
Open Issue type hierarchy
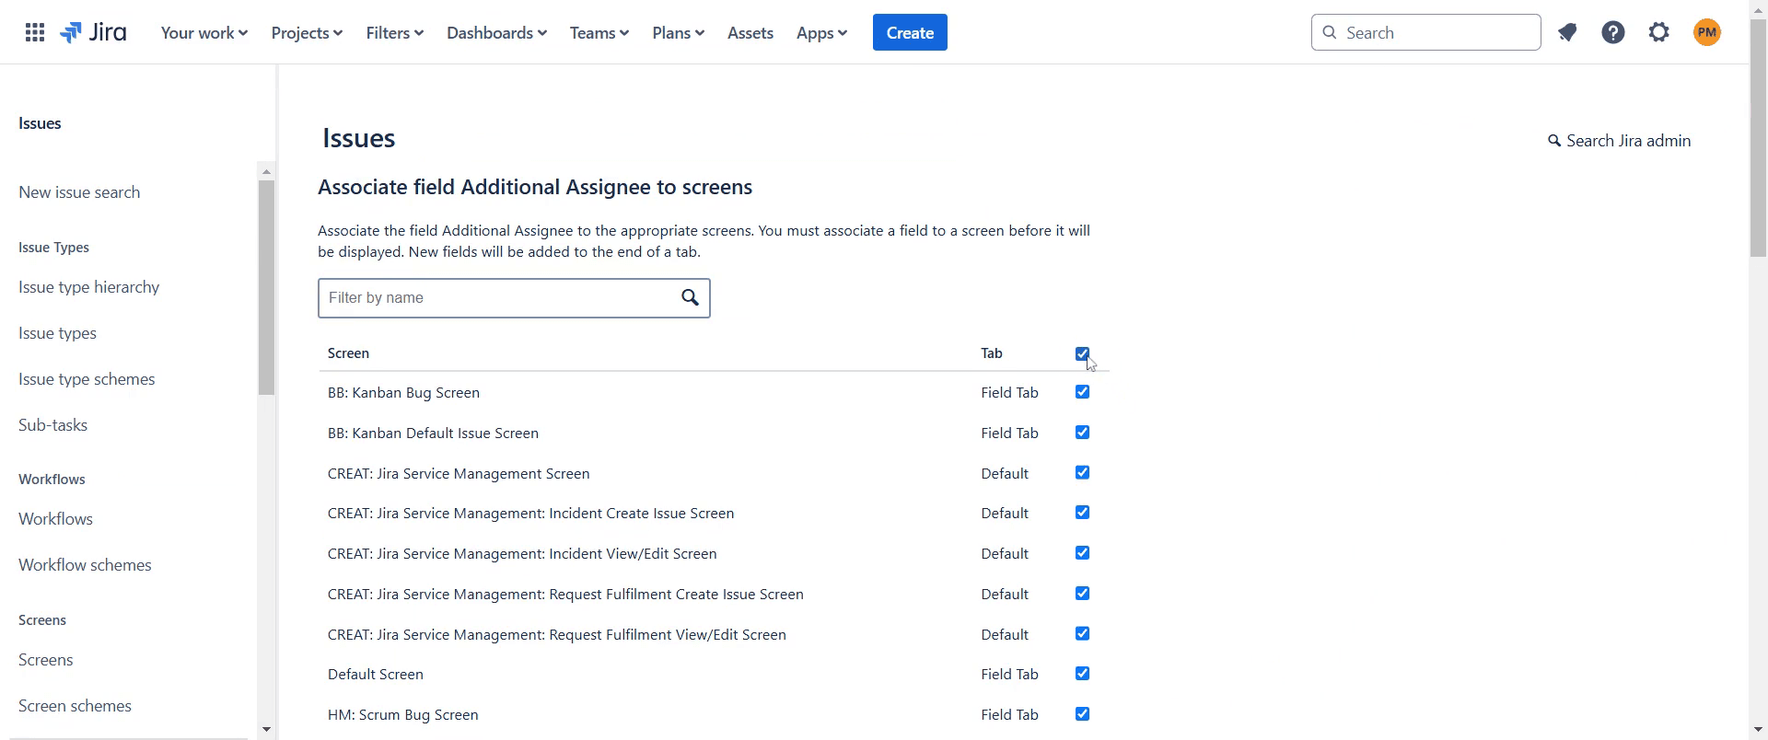tap(89, 287)
